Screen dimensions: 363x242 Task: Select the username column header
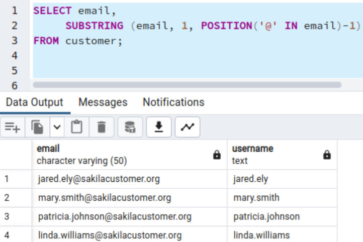[x=271, y=155]
